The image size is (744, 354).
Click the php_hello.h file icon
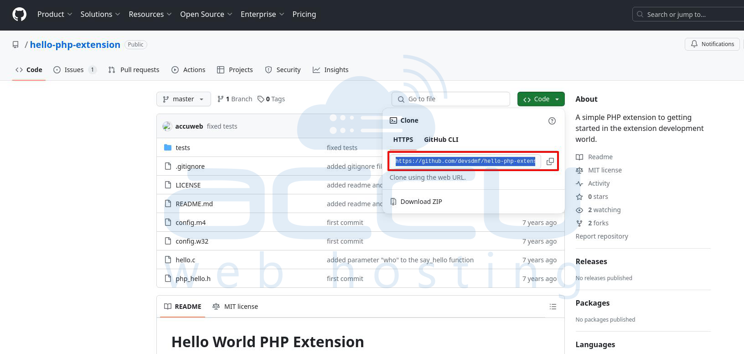coord(168,278)
